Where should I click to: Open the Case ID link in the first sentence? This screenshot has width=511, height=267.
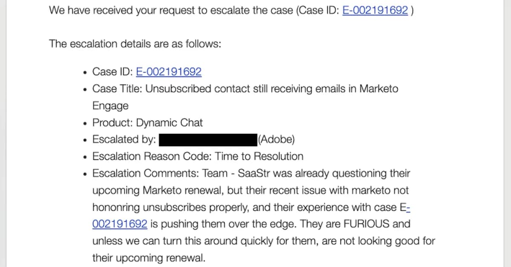tap(375, 10)
